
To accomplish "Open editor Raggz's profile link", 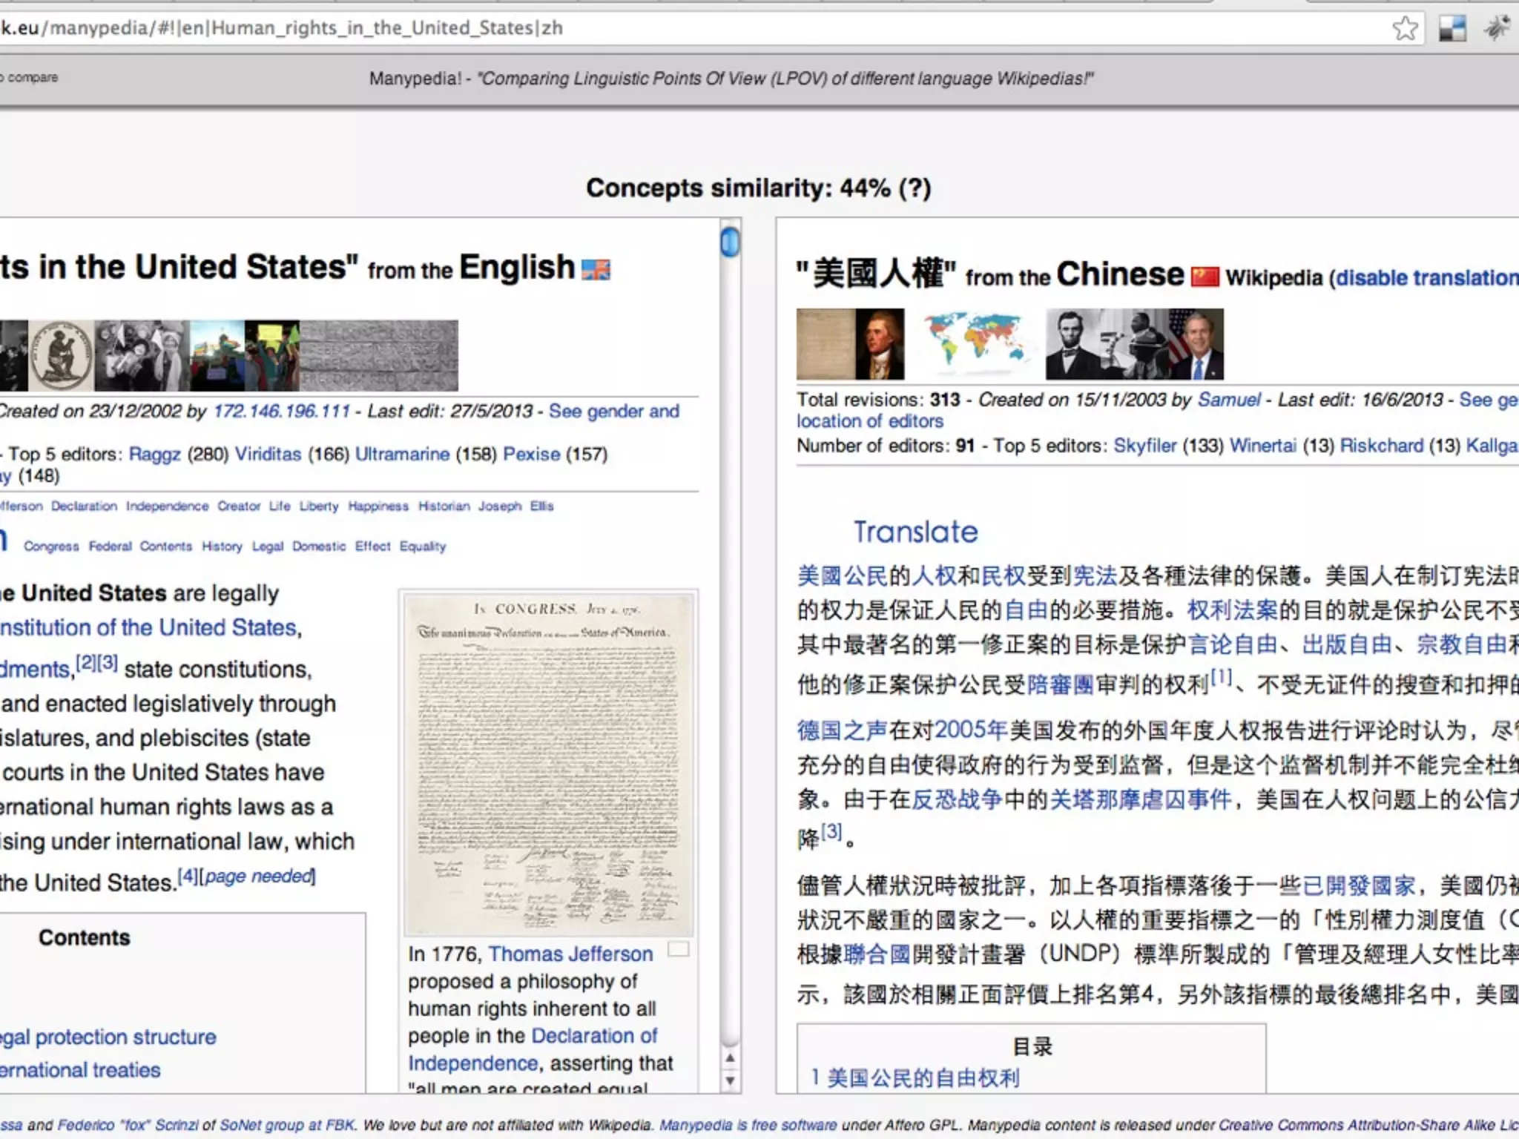I will click(154, 454).
